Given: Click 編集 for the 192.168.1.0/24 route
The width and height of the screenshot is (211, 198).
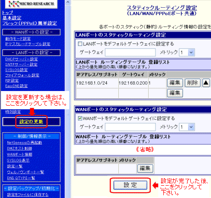Looking at the screenshot, I should point(175,83).
